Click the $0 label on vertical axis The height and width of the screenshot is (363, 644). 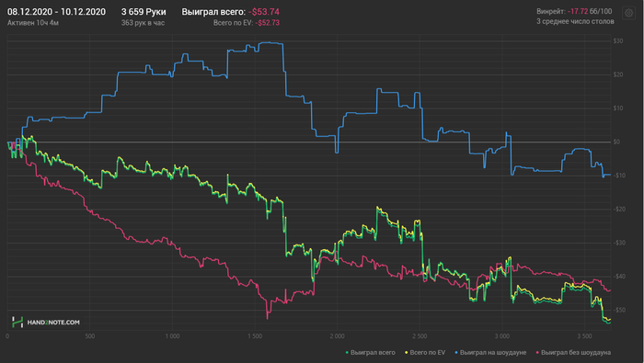click(616, 142)
